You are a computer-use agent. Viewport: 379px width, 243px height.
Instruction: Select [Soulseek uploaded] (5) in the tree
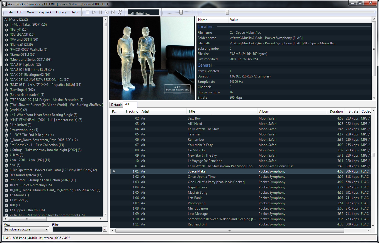27,95
